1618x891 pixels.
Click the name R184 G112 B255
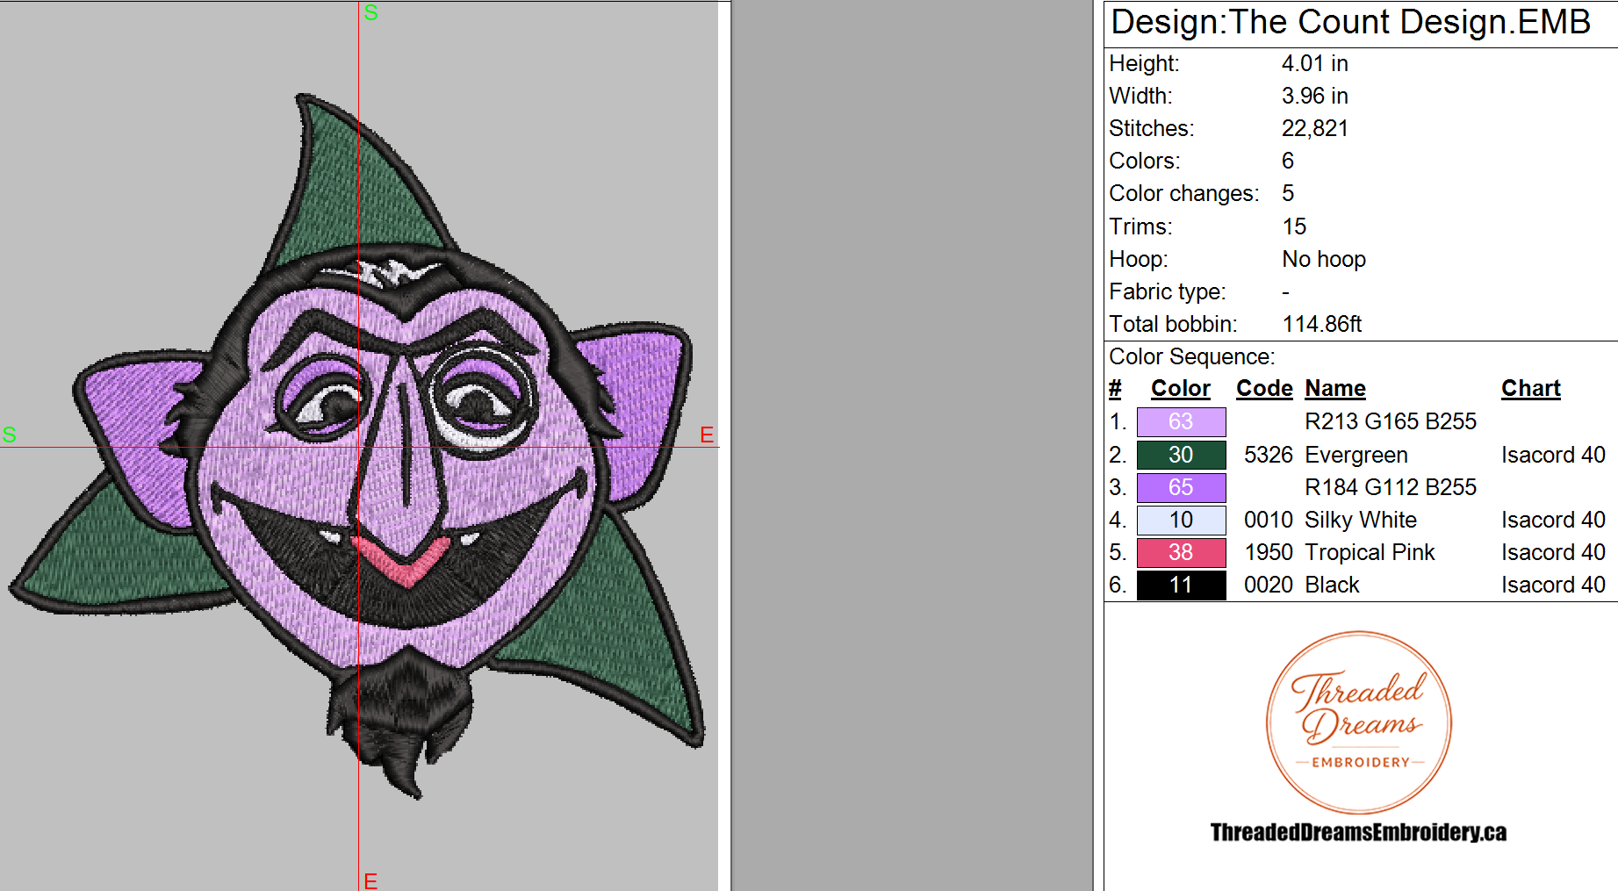1391,487
